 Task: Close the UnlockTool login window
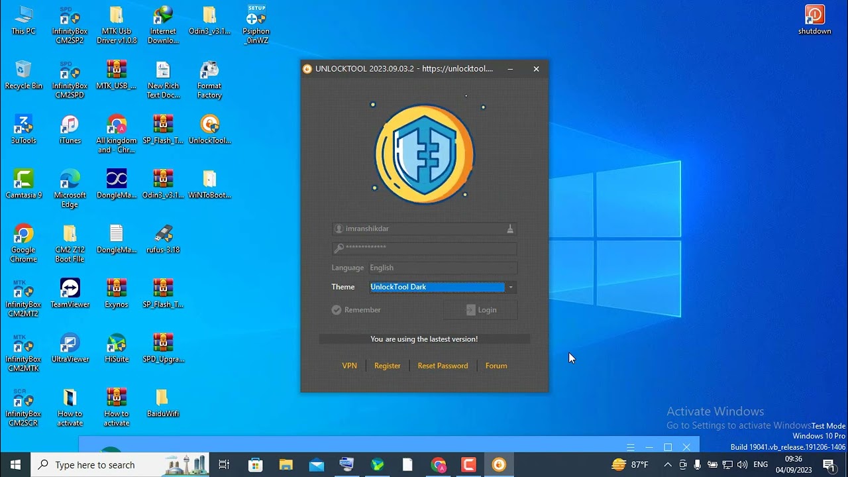click(536, 69)
